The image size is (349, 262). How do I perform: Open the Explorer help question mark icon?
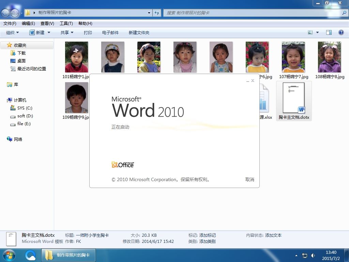(341, 32)
